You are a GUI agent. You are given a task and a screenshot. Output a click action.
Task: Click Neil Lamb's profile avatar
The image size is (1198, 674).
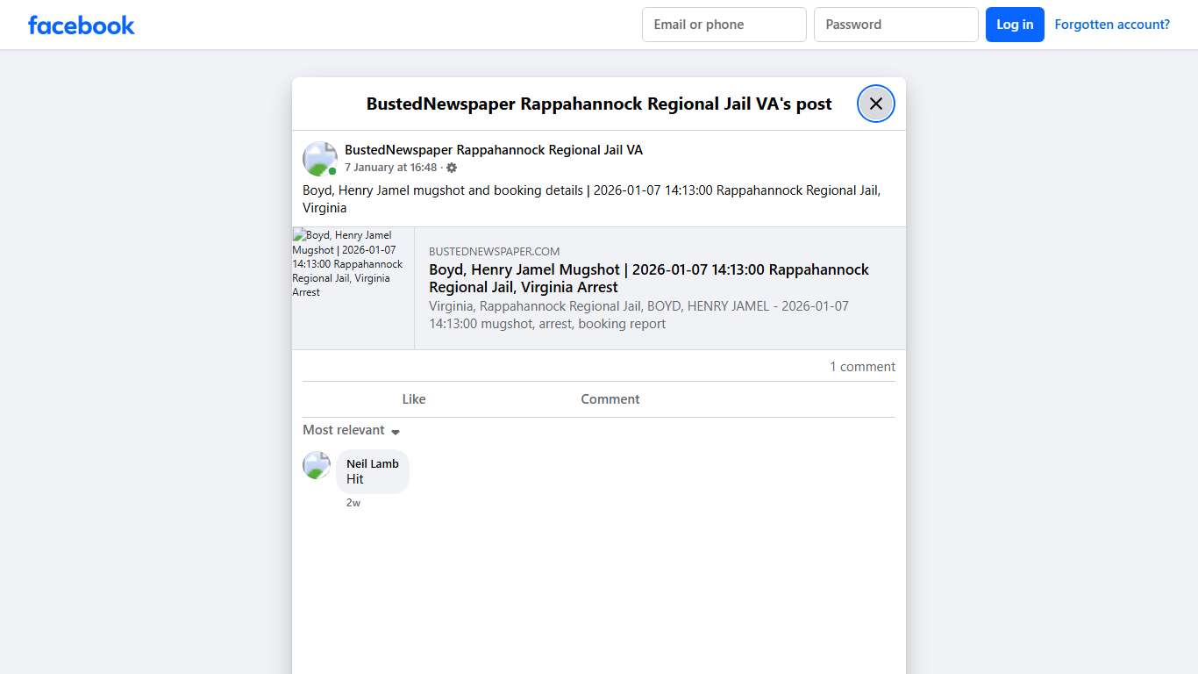(x=317, y=466)
